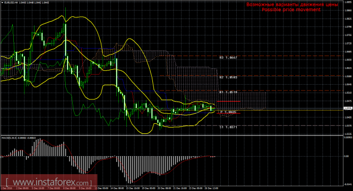Click the 1.0650 value on the price scale
Image resolution: width=353 pixels, height=191 pixels.
click(348, 60)
